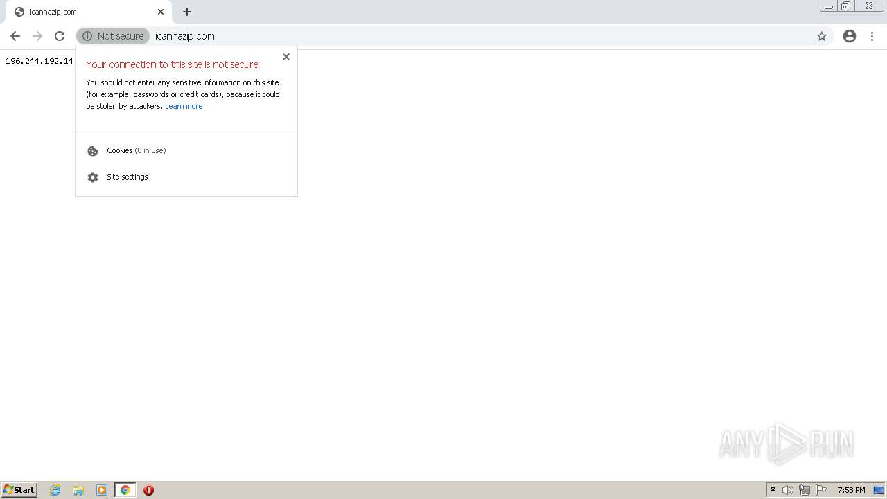Click the IP address text 196.244.192.14

click(x=39, y=61)
